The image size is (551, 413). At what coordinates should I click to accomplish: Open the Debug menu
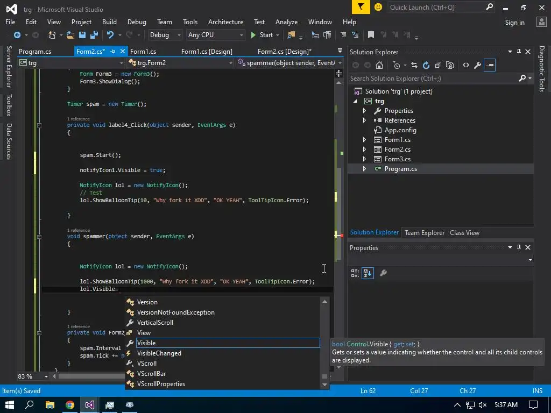click(x=137, y=22)
